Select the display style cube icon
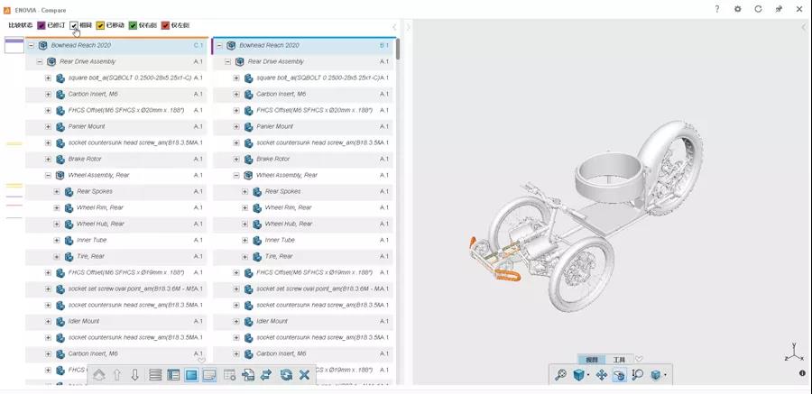 pos(656,374)
